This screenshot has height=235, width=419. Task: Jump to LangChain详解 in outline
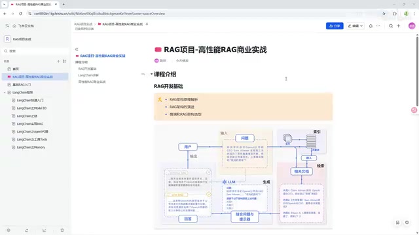(x=88, y=75)
